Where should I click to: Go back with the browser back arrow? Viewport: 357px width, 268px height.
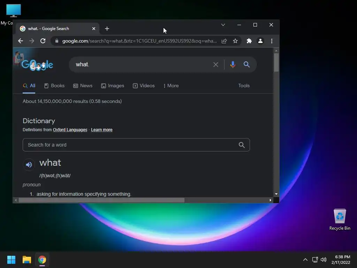(x=21, y=41)
